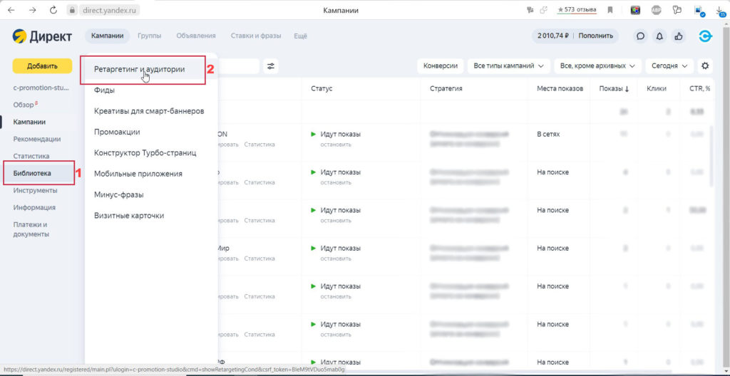730x376 pixels.
Task: Open the notifications bell
Action: point(660,36)
